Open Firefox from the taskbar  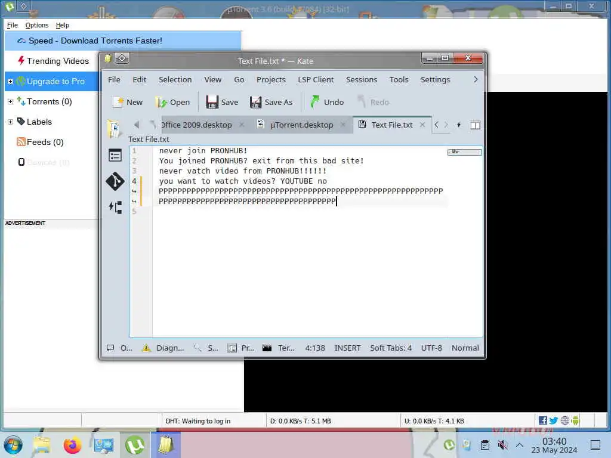[x=72, y=445]
